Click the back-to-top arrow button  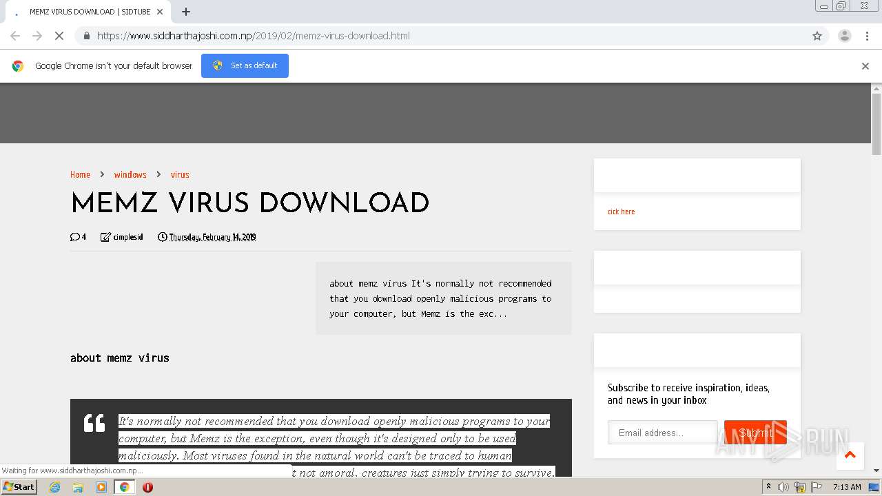(x=850, y=455)
